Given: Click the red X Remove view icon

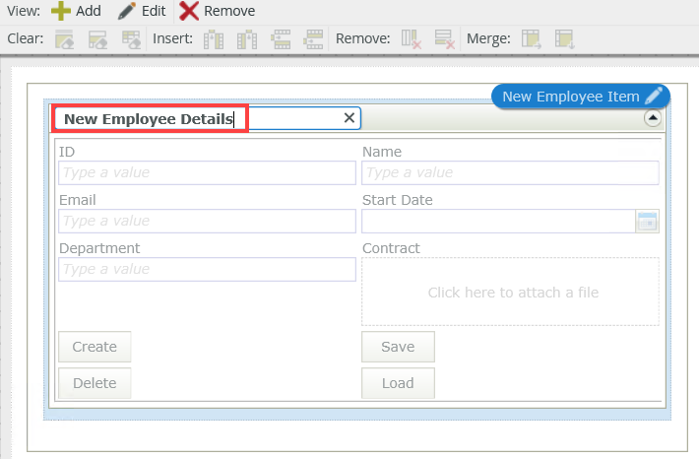Looking at the screenshot, I should tap(189, 11).
